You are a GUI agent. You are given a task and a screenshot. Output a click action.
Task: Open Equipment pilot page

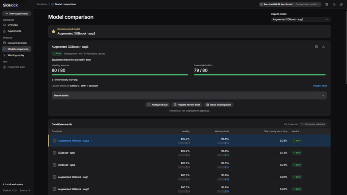pyautogui.click(x=16, y=67)
